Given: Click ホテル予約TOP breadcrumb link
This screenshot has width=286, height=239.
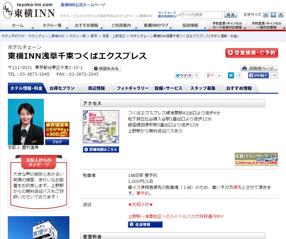Looking at the screenshot, I should (x=33, y=36).
